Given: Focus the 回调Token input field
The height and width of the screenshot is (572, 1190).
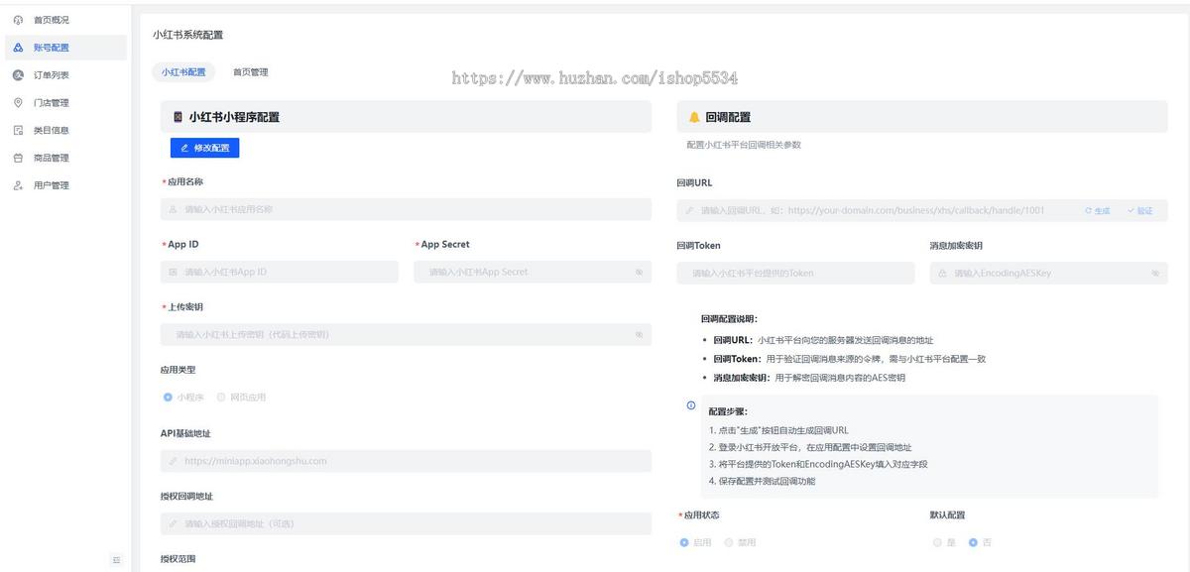Looking at the screenshot, I should (x=795, y=274).
